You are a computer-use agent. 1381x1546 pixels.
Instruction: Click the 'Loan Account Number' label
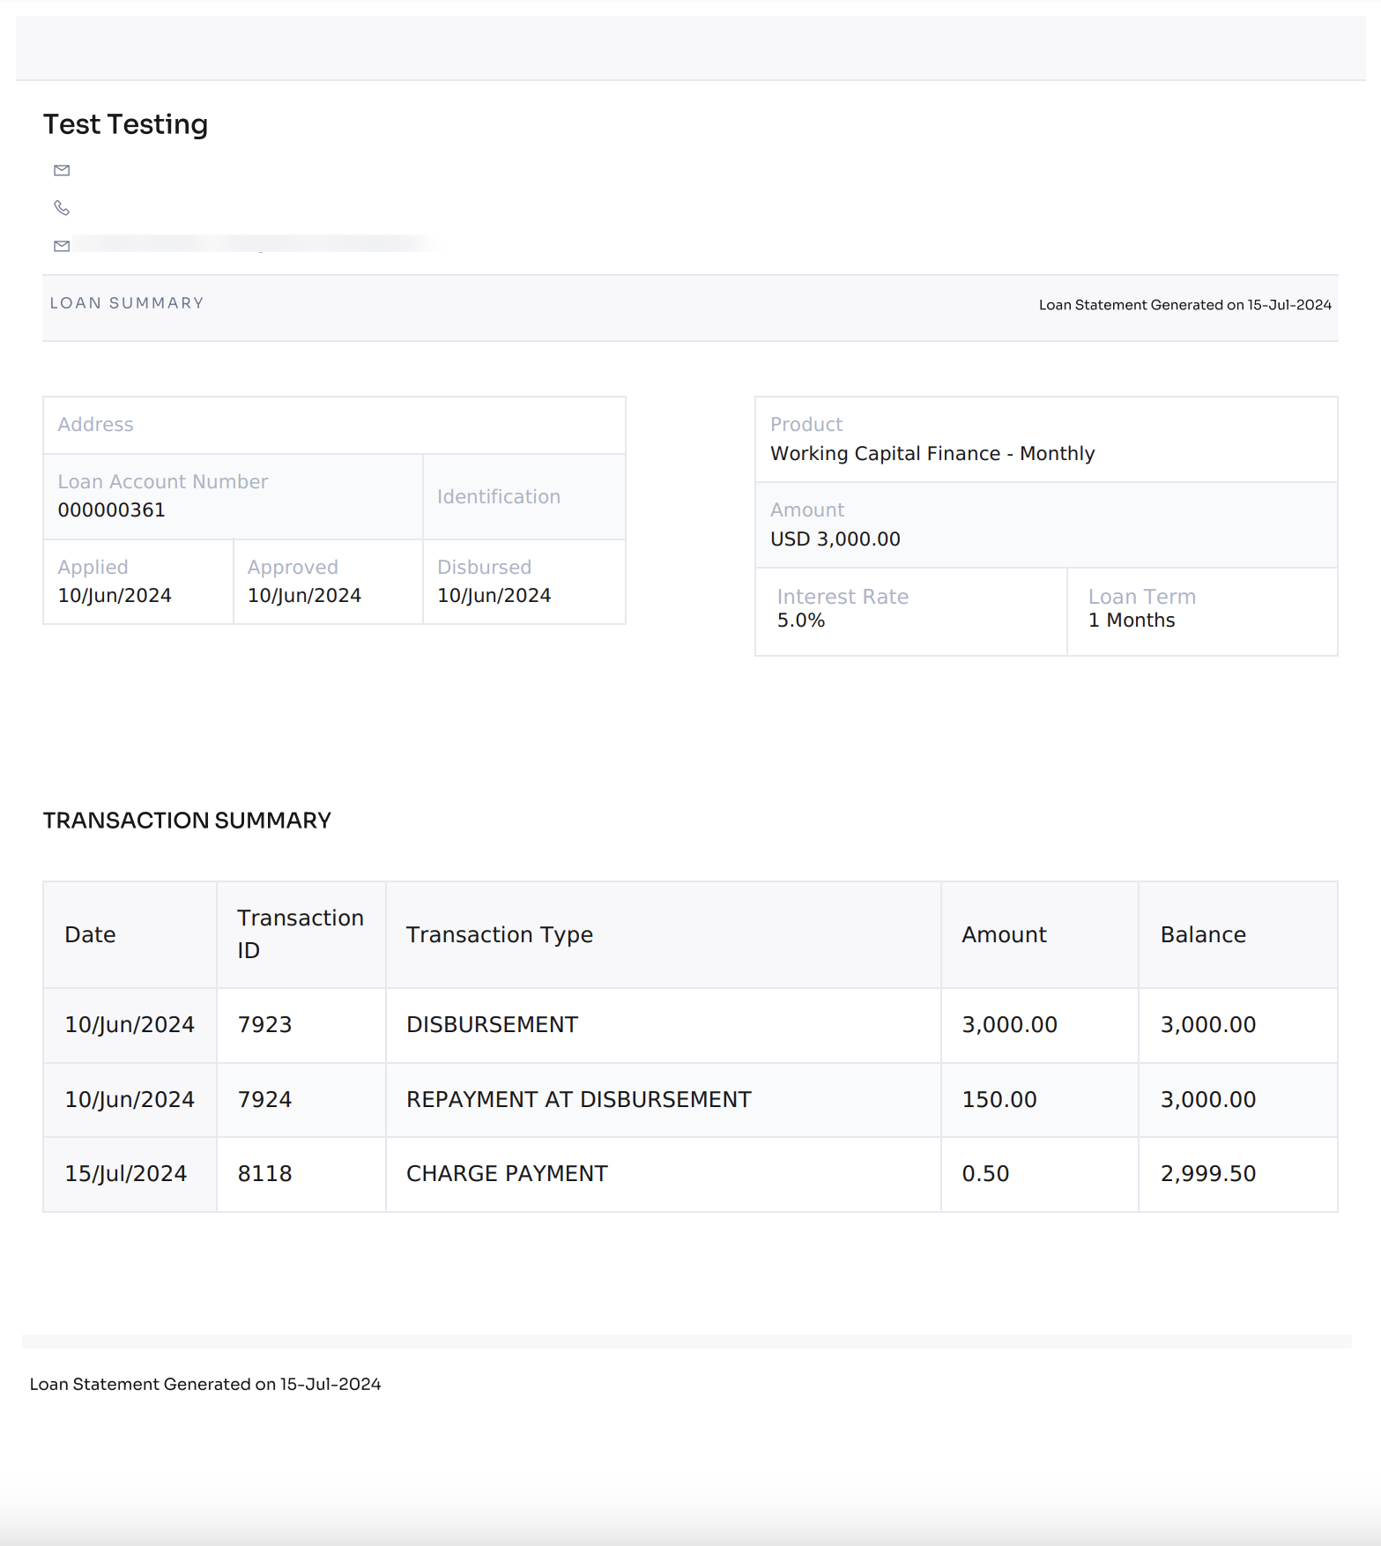pos(163,482)
